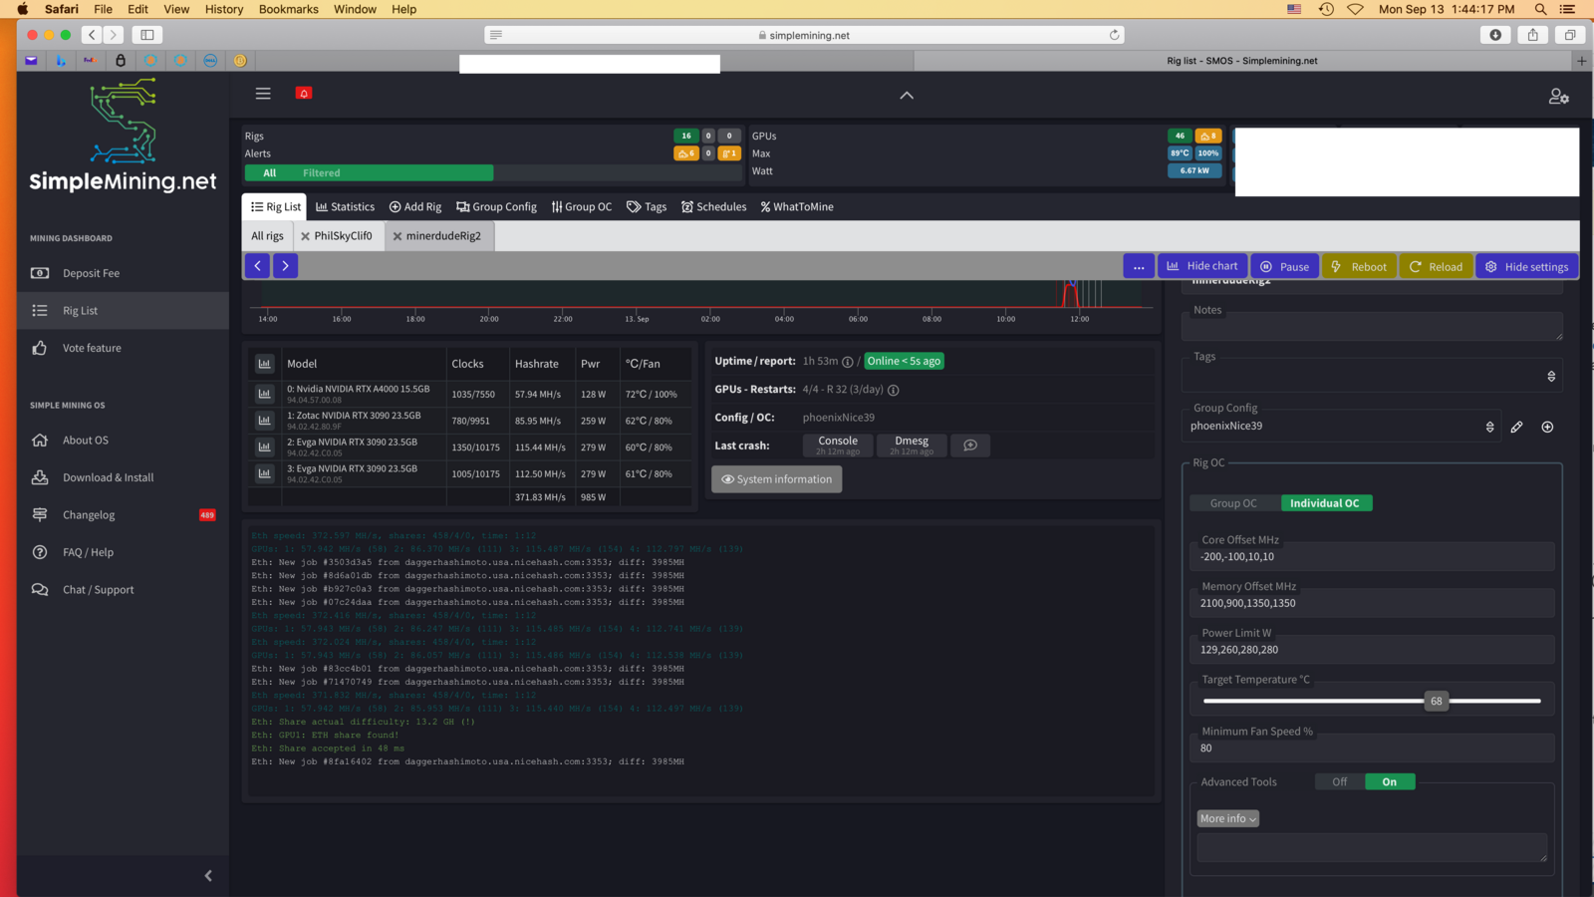Viewport: 1594px width, 897px height.
Task: Click the red alert bell icon
Action: pos(304,93)
